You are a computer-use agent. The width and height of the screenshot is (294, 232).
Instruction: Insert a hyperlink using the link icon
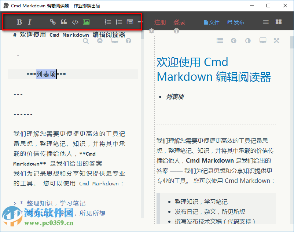click(x=52, y=22)
